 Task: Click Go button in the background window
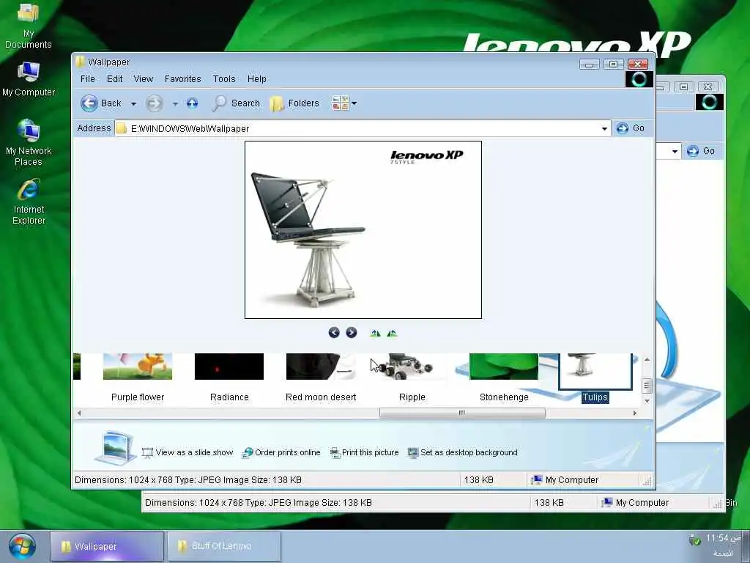point(701,151)
